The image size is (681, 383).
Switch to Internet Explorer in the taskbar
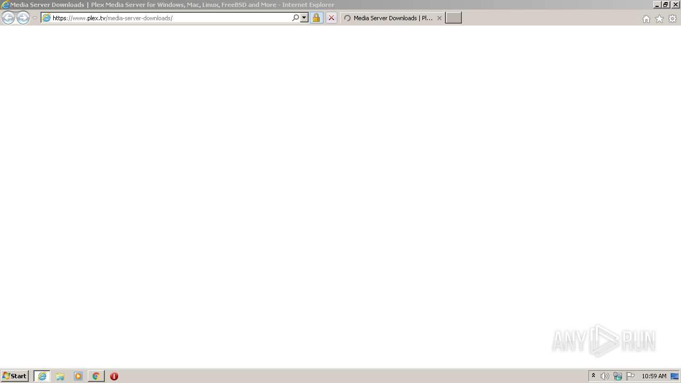pos(42,376)
